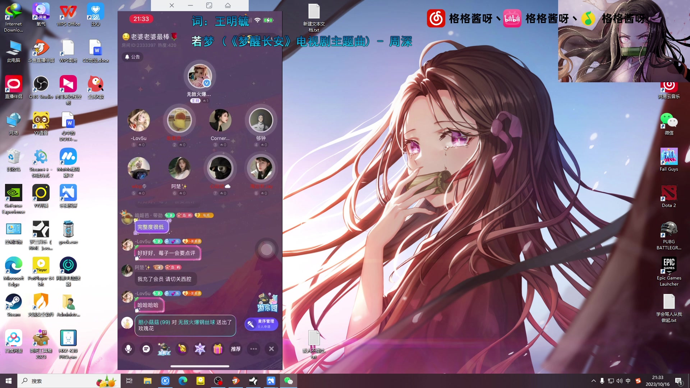
Task: Open Dota 2 desktop icon
Action: (x=669, y=196)
